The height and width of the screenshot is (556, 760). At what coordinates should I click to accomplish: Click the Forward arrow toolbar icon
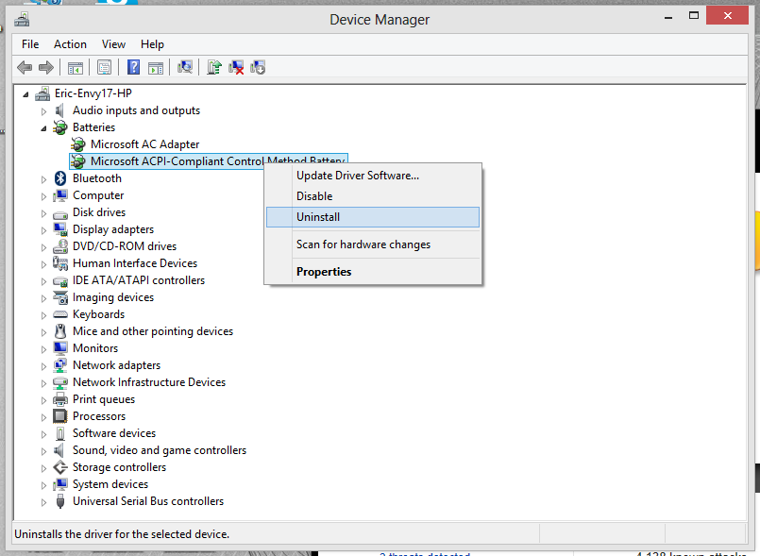(x=45, y=67)
